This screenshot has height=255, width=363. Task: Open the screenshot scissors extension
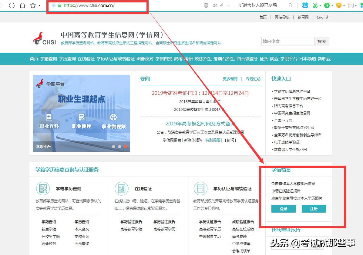[316, 5]
